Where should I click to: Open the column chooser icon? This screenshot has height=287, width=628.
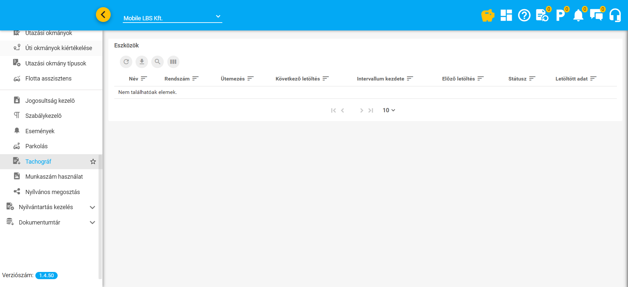(x=173, y=62)
